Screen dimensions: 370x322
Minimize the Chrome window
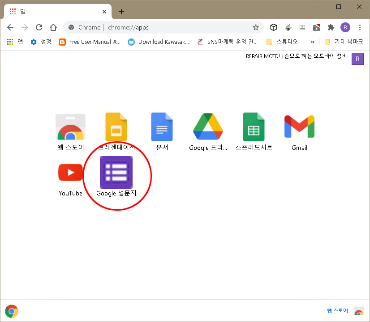click(318, 7)
